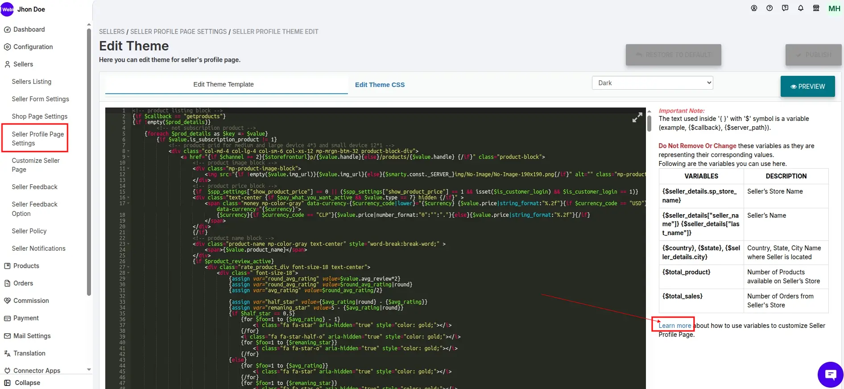Open the live chat bubble widget
Screen dimensions: 844x389
pyautogui.click(x=830, y=374)
